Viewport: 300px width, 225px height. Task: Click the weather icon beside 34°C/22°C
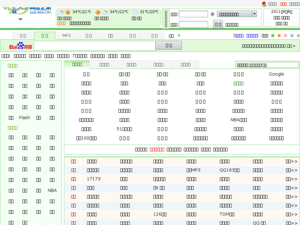[x=102, y=12]
